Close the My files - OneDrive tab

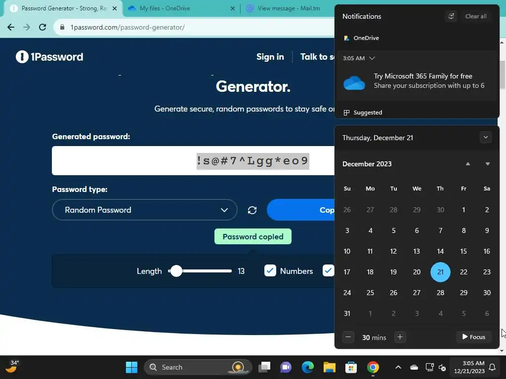point(233,8)
